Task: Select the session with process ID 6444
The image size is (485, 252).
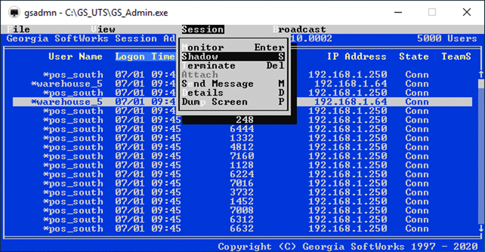Action: tap(242, 129)
